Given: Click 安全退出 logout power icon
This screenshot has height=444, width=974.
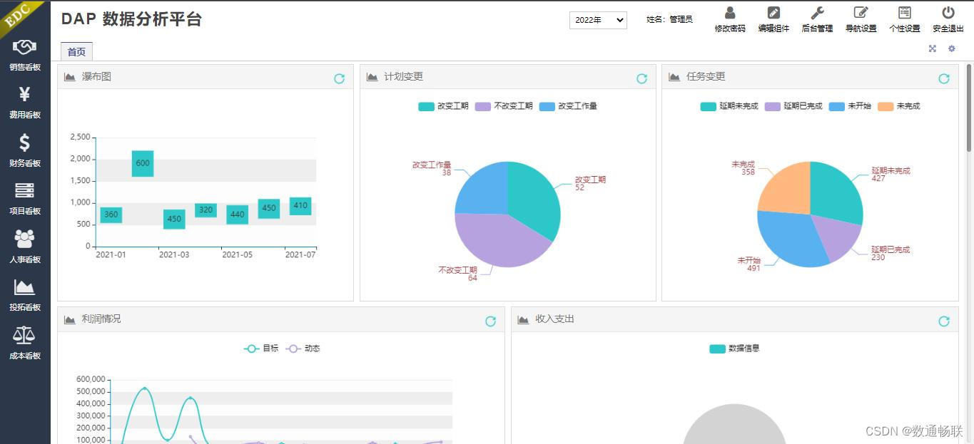Looking at the screenshot, I should click(x=948, y=13).
